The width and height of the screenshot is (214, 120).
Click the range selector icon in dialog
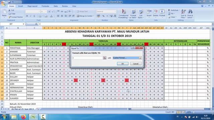pos(105,58)
